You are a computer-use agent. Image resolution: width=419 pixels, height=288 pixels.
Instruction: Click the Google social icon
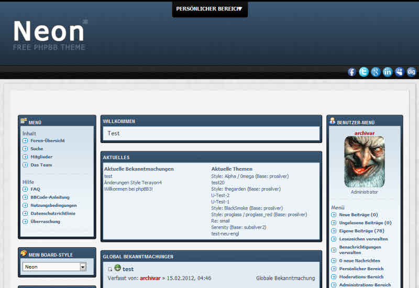tap(376, 72)
